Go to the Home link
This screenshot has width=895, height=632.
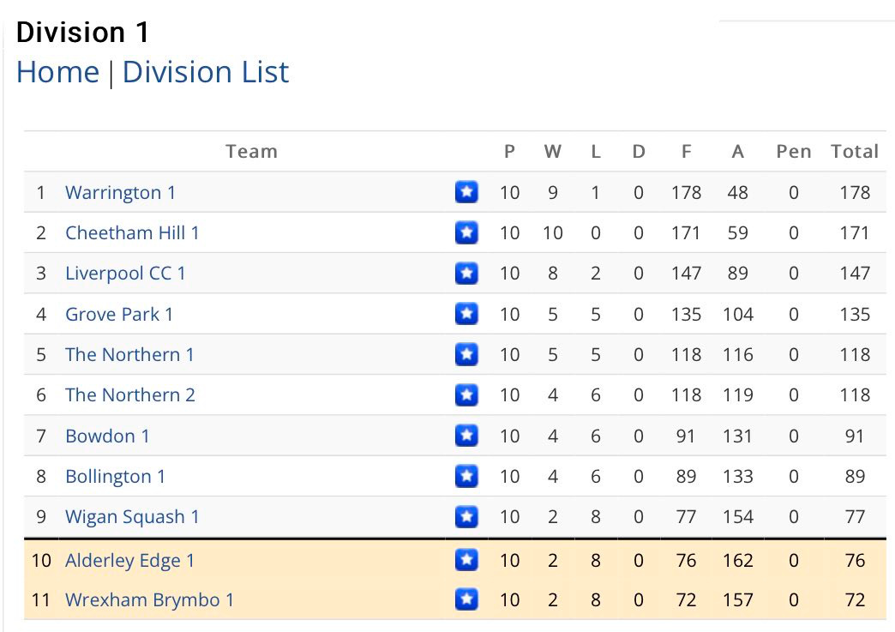click(x=57, y=72)
